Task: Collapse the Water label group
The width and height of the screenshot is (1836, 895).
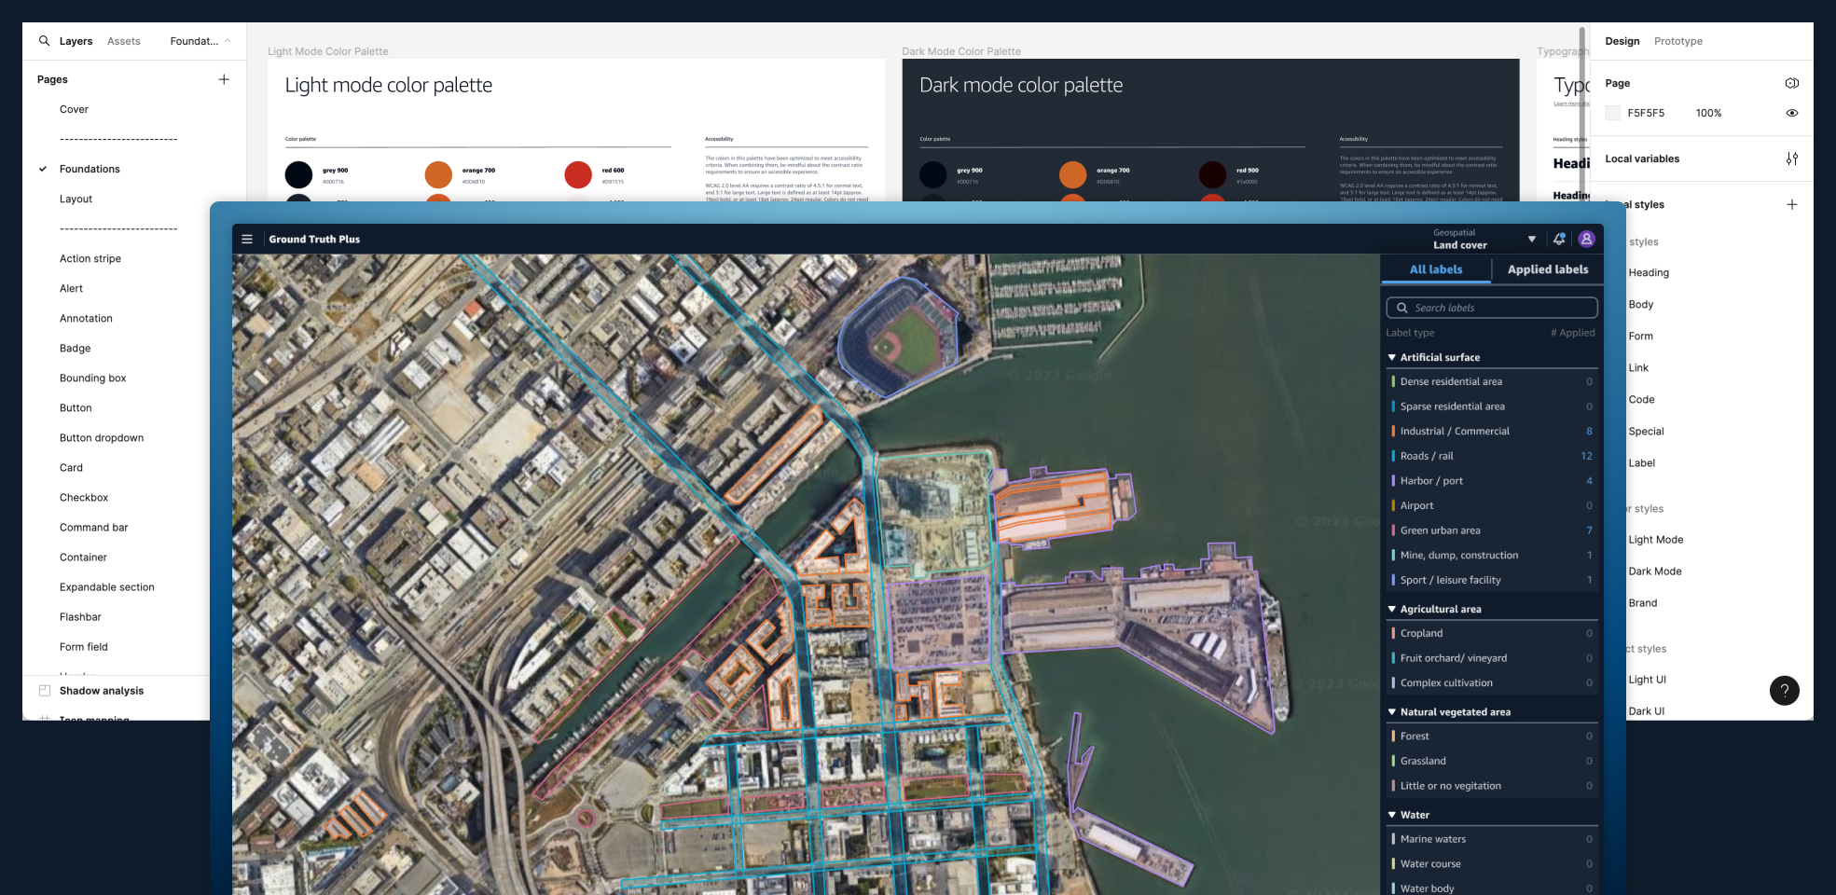Action: [1392, 815]
